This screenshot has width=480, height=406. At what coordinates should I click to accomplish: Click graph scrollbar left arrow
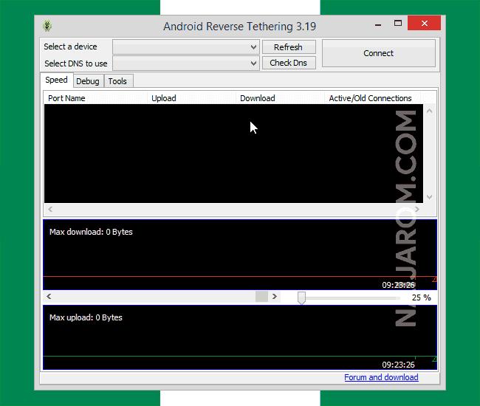point(49,297)
